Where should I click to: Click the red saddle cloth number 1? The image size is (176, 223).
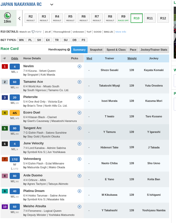pos(5,66)
